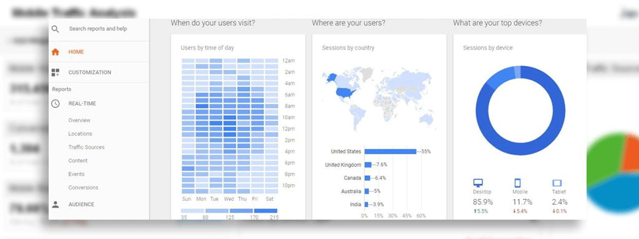Select the Conversions report item
This screenshot has height=239, width=639.
pos(83,188)
